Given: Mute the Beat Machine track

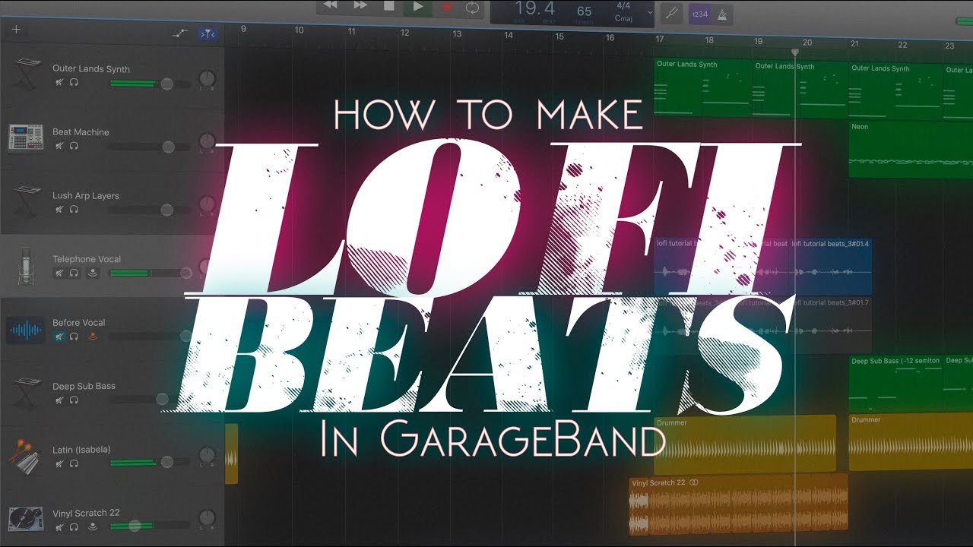Looking at the screenshot, I should coord(59,146).
